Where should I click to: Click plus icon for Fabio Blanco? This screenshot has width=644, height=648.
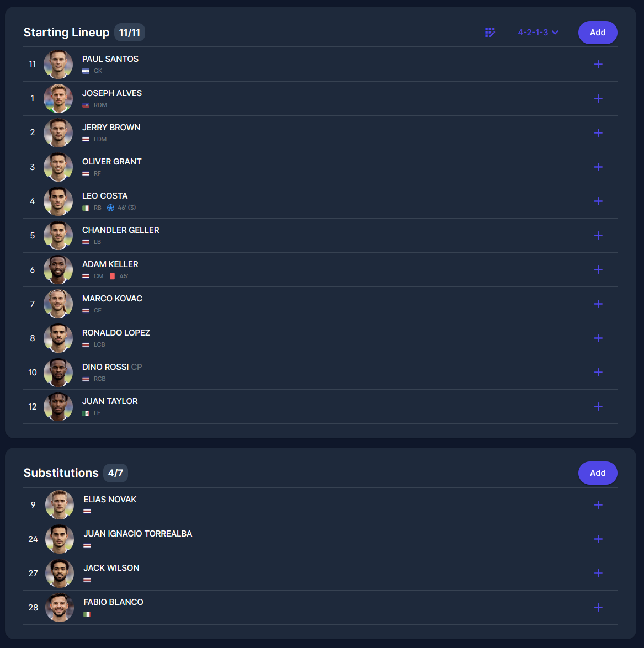pyautogui.click(x=598, y=608)
